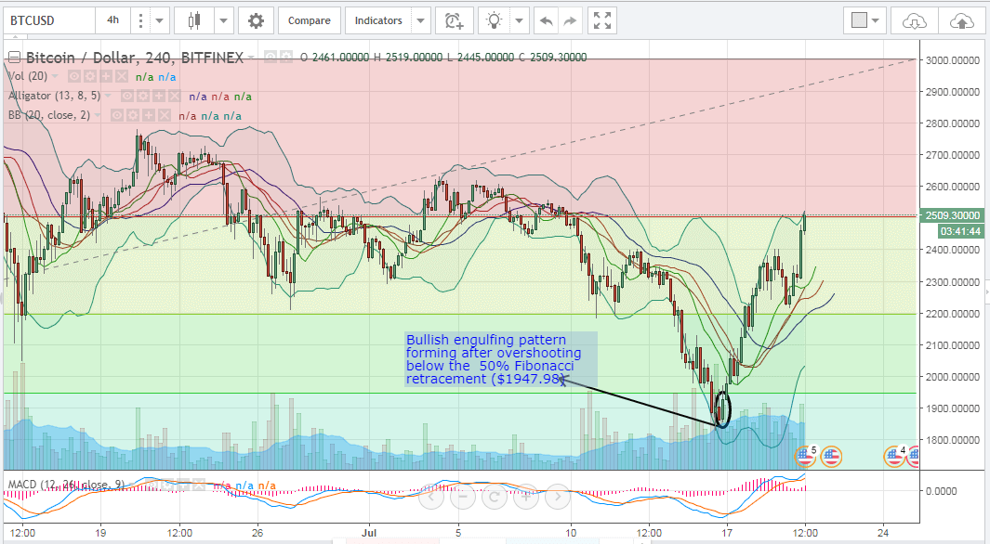
Task: Hide the Alligator (13, 8, 5) indicator
Action: [x=127, y=97]
